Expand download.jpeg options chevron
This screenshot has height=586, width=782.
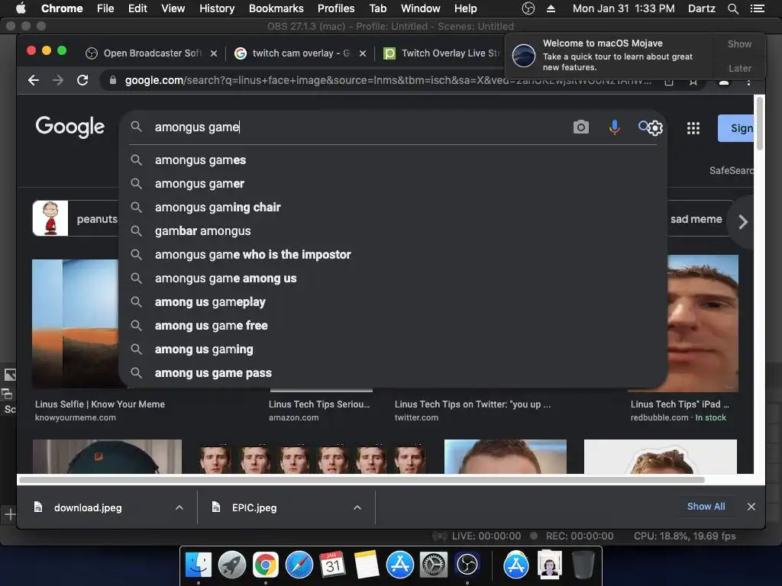pos(179,507)
